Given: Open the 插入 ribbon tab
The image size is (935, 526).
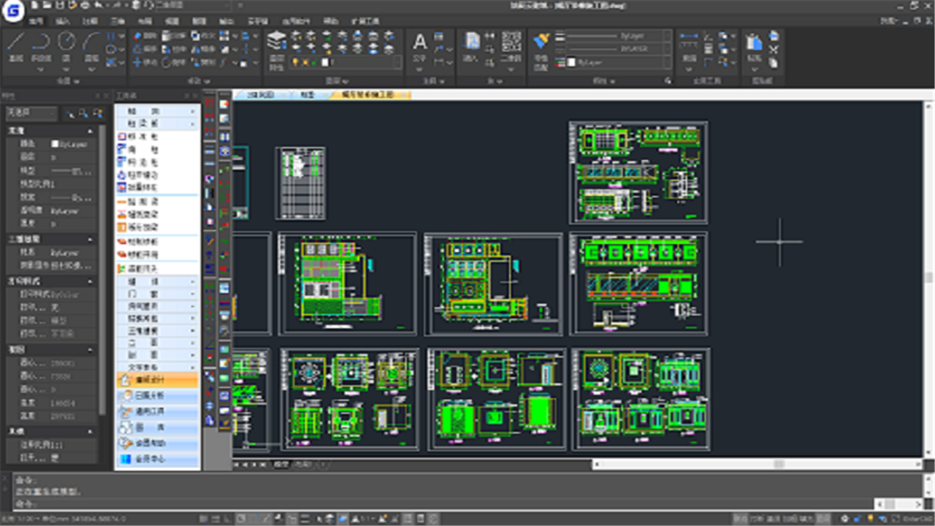Looking at the screenshot, I should (63, 21).
